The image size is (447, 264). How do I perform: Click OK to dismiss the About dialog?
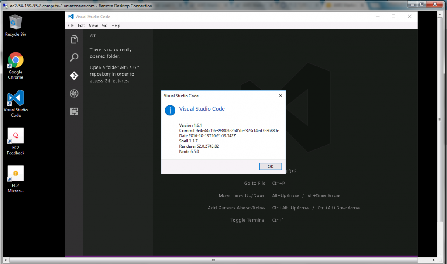point(270,166)
